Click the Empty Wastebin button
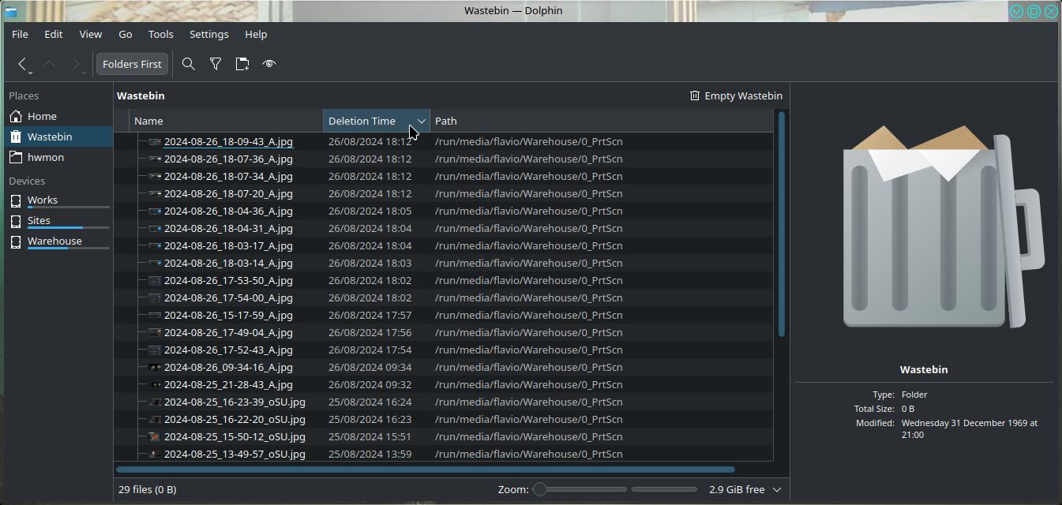 coord(735,95)
